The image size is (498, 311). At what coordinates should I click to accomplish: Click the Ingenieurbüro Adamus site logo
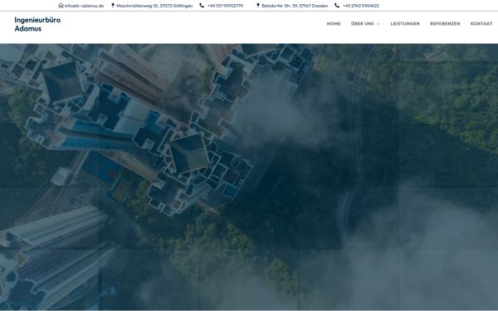37,24
